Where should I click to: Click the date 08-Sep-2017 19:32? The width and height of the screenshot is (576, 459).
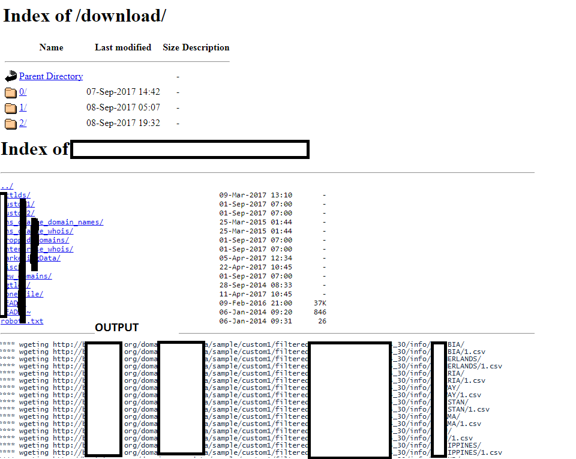pyautogui.click(x=123, y=123)
